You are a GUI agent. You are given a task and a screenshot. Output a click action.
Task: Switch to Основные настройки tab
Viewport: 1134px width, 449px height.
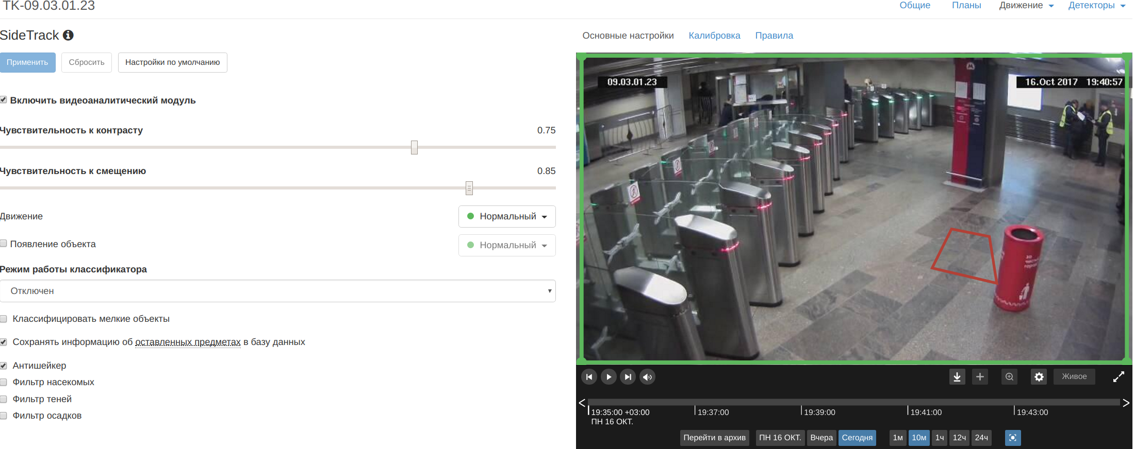[x=628, y=36]
